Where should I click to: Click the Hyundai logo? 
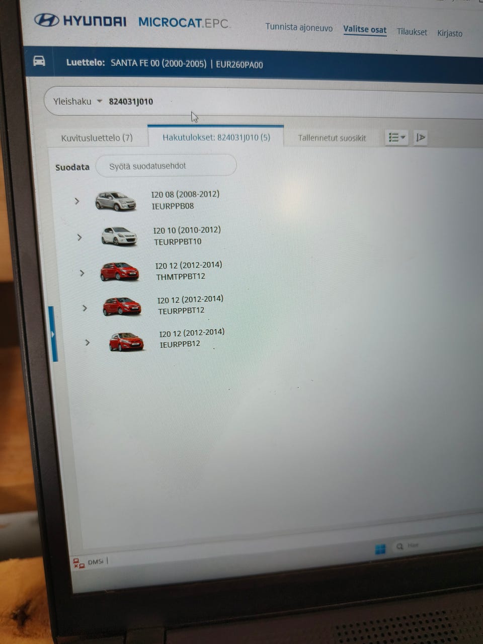(80, 21)
